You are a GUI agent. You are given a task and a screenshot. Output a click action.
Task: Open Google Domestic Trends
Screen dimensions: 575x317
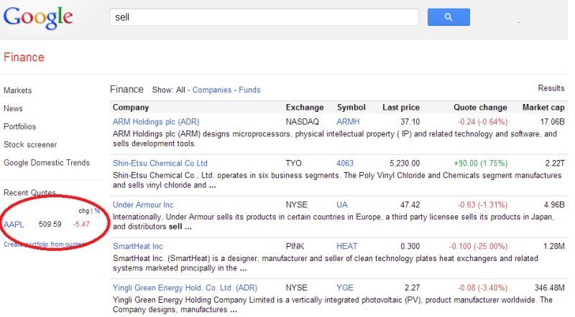point(47,163)
